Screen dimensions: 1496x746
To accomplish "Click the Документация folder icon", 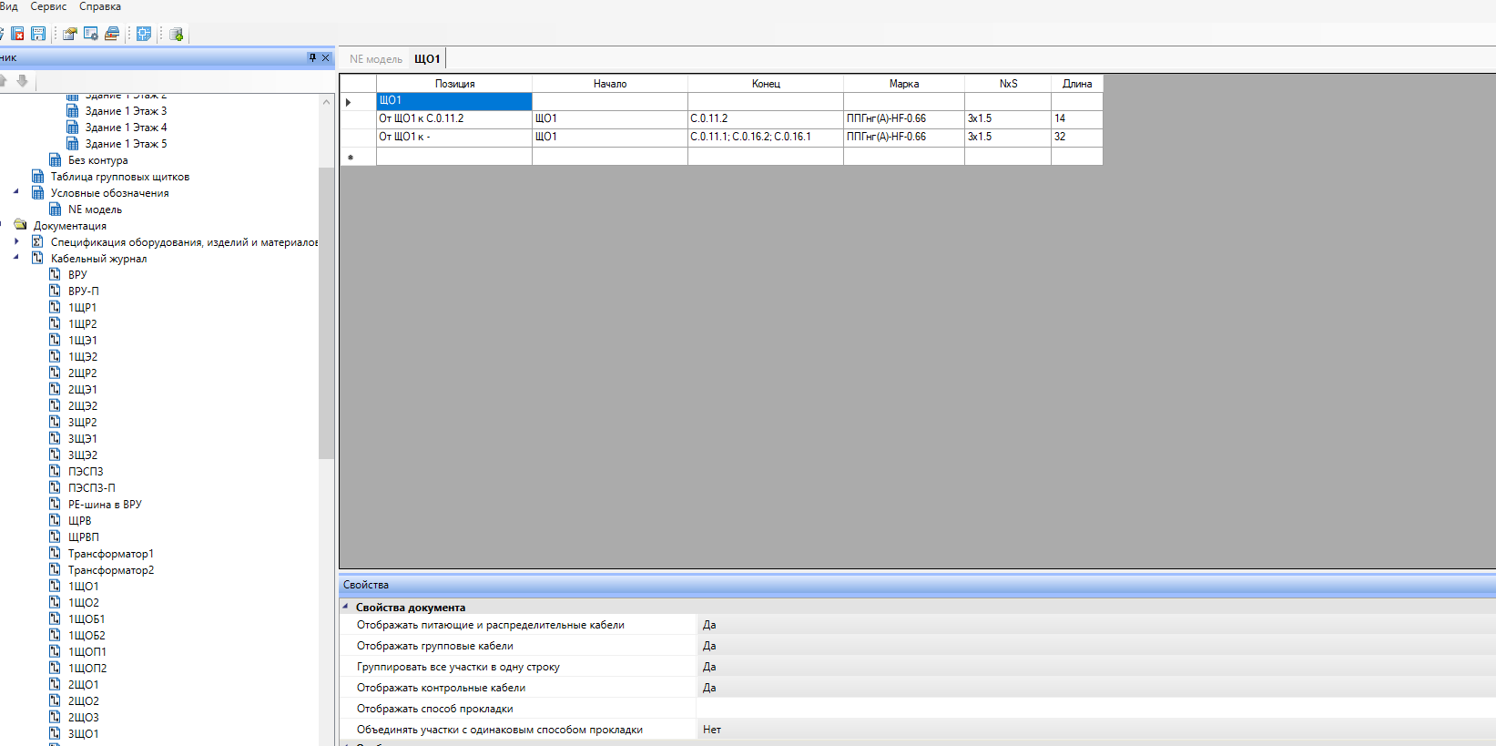I will pos(20,225).
